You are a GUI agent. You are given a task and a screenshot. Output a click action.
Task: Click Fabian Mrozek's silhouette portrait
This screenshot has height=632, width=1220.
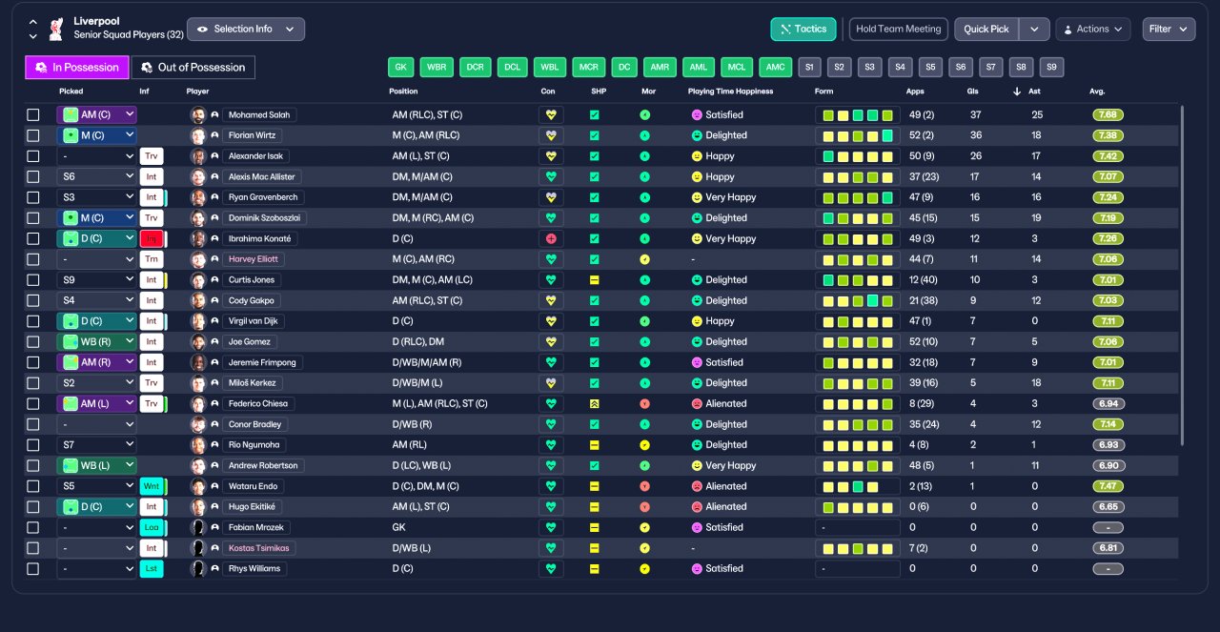[x=198, y=527]
